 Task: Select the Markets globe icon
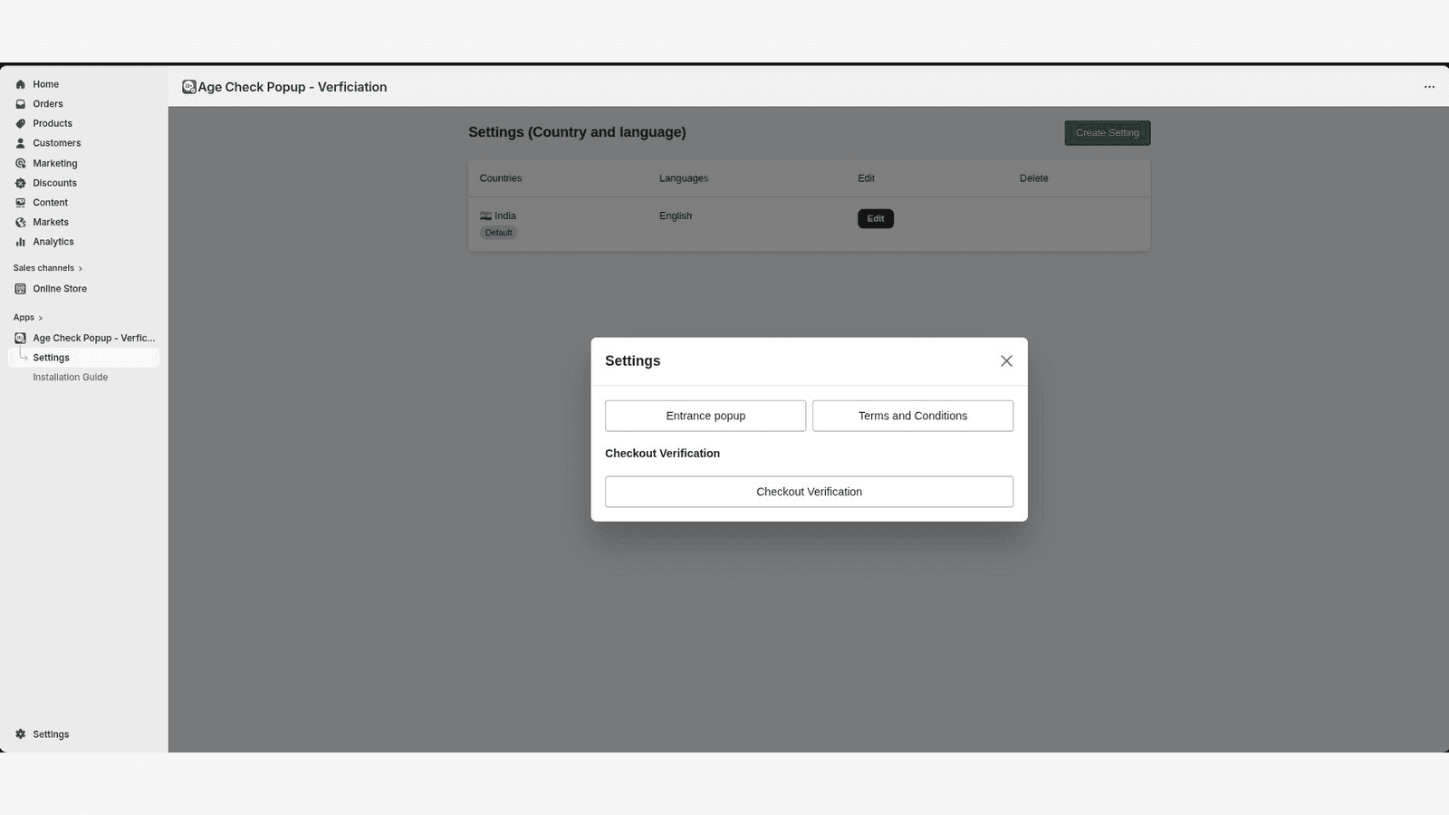[20, 222]
